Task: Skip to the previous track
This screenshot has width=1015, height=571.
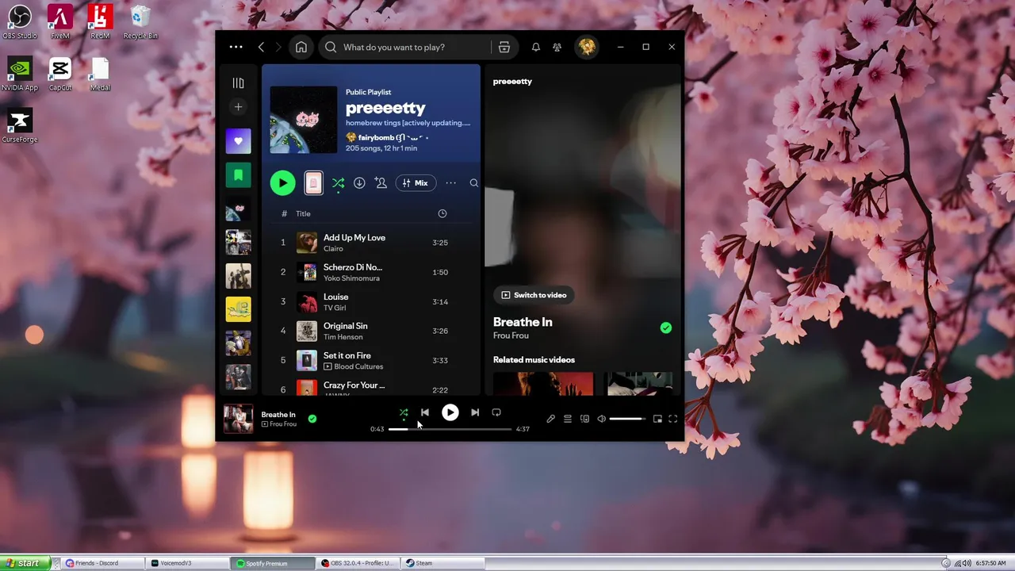Action: (424, 412)
